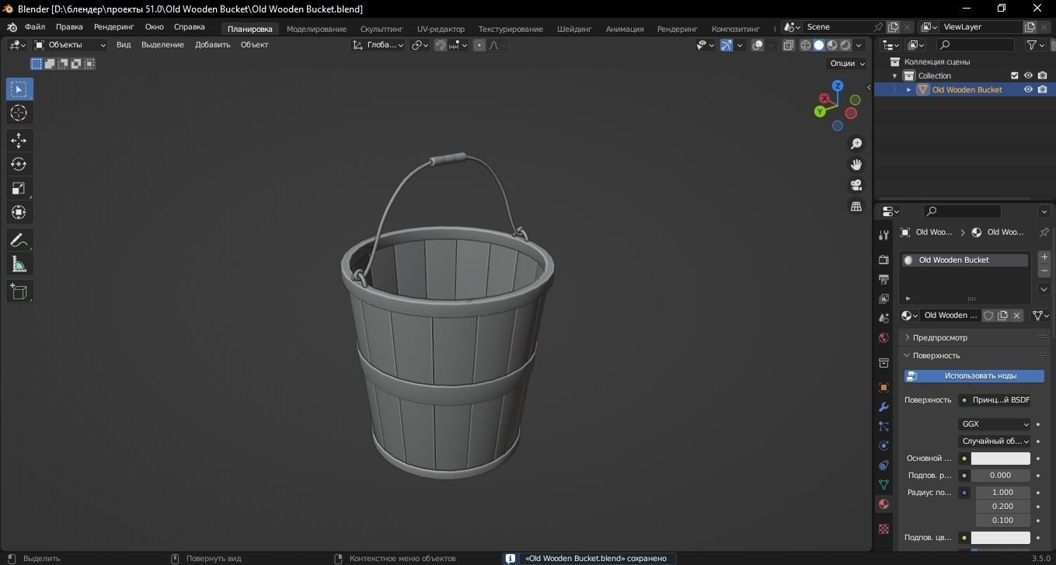The height and width of the screenshot is (565, 1056).
Task: Open the Output properties tab
Action: coord(883,279)
